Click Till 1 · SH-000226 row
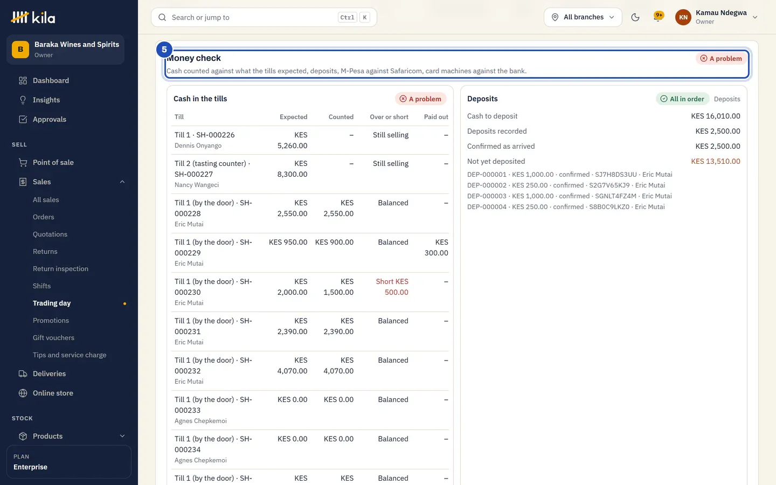Viewport: 776px width, 485px height. coord(311,140)
